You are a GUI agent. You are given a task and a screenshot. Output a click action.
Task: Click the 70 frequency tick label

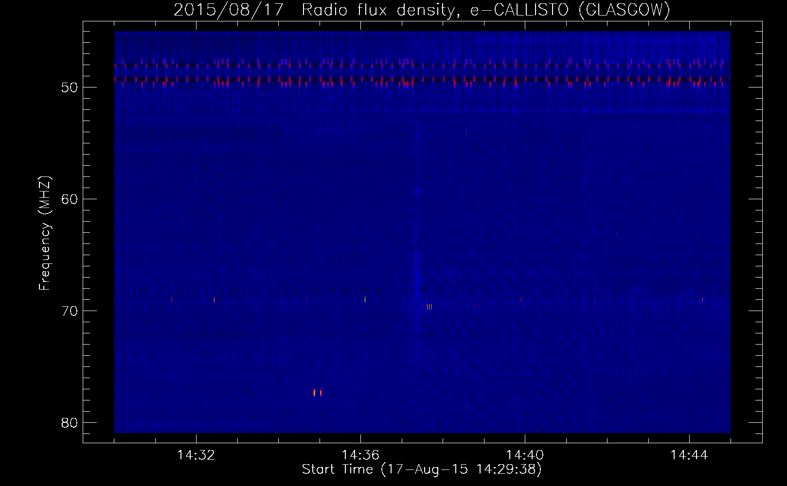pyautogui.click(x=70, y=311)
